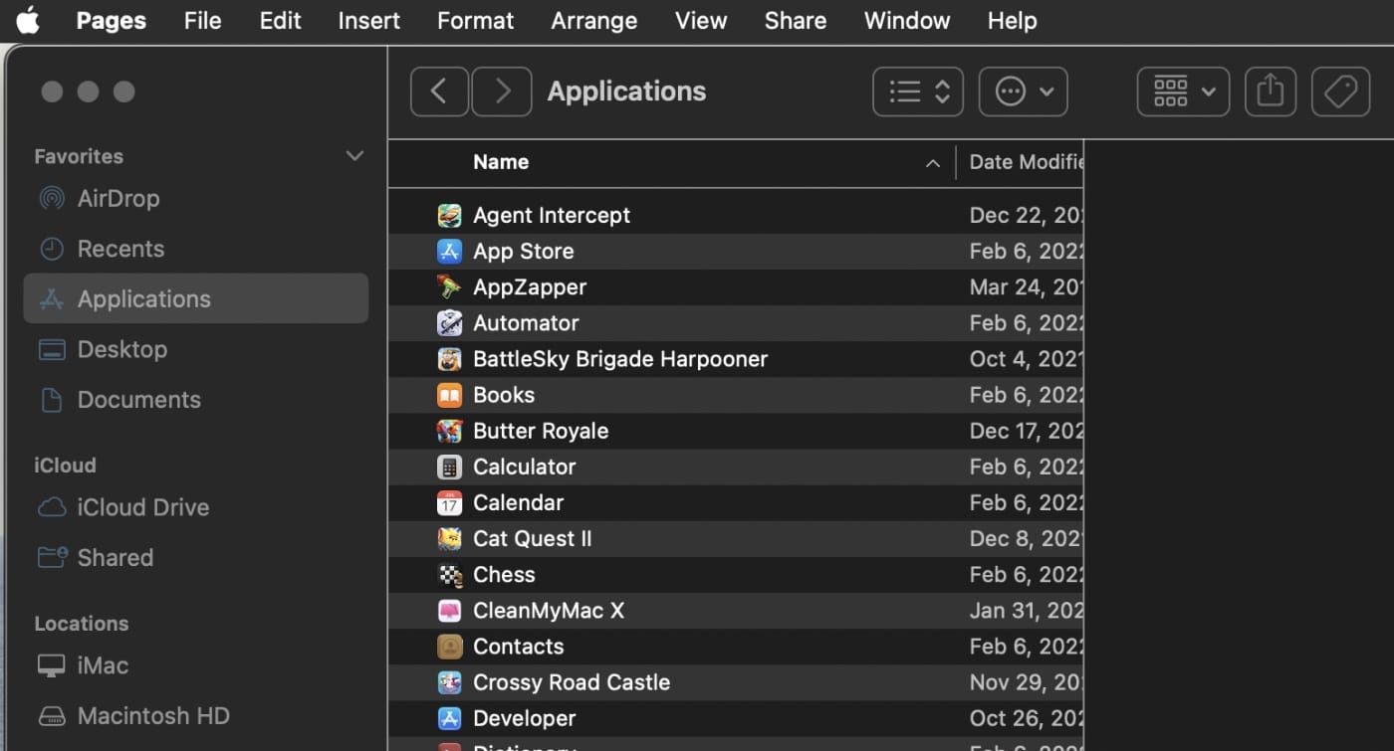Click the Agent Intercept app icon
This screenshot has width=1394, height=751.
449,215
